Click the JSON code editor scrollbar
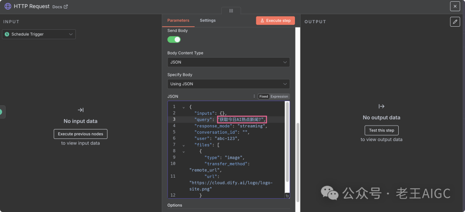465x212 pixels. pos(287,142)
